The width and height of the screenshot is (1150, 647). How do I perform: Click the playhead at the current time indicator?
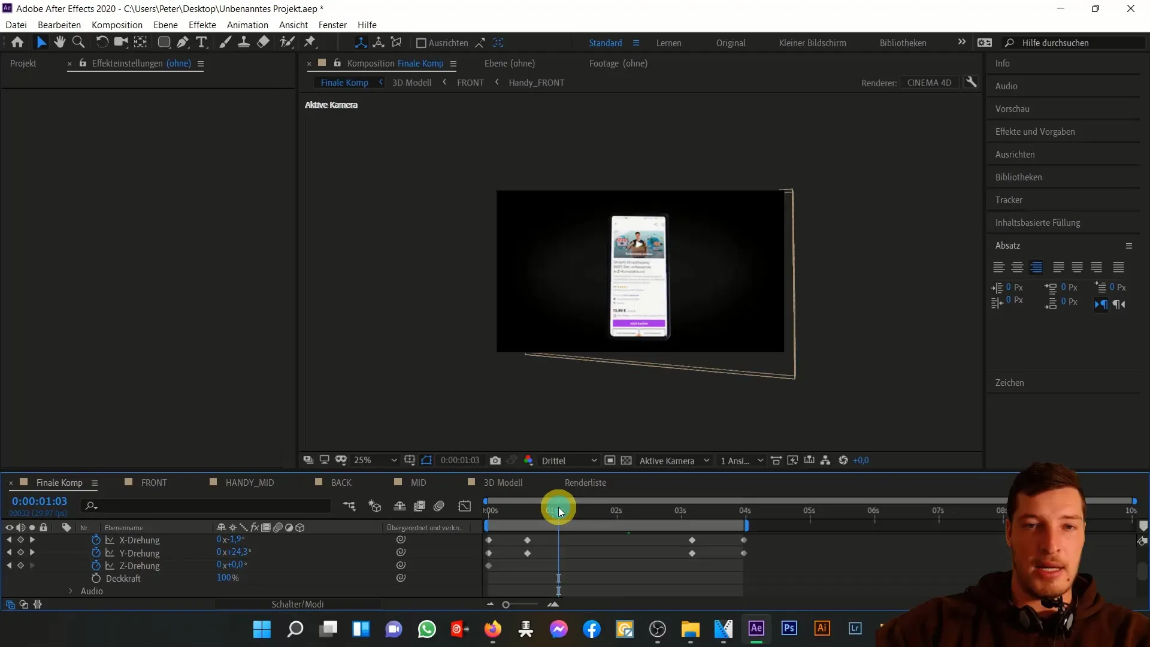[x=558, y=511]
